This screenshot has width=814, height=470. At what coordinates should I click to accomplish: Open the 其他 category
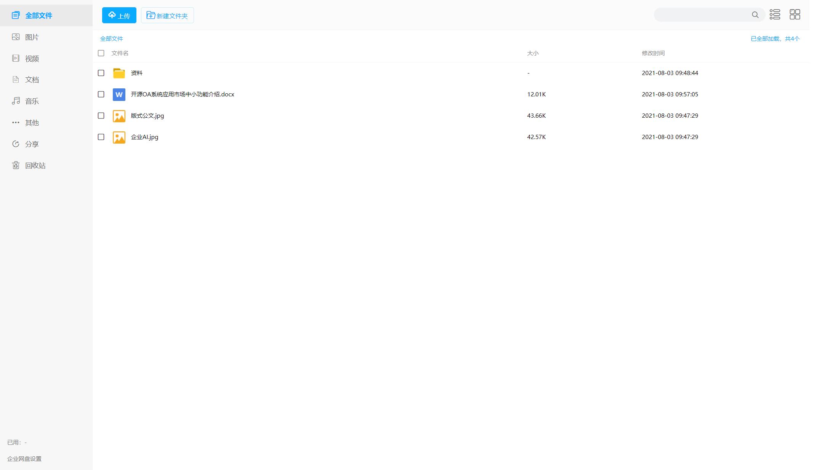coord(46,123)
